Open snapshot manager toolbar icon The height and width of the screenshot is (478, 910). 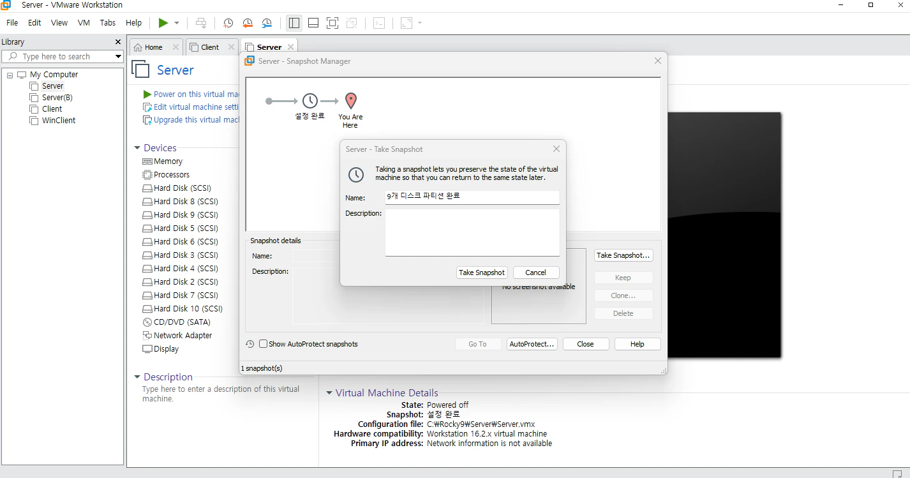pyautogui.click(x=267, y=23)
